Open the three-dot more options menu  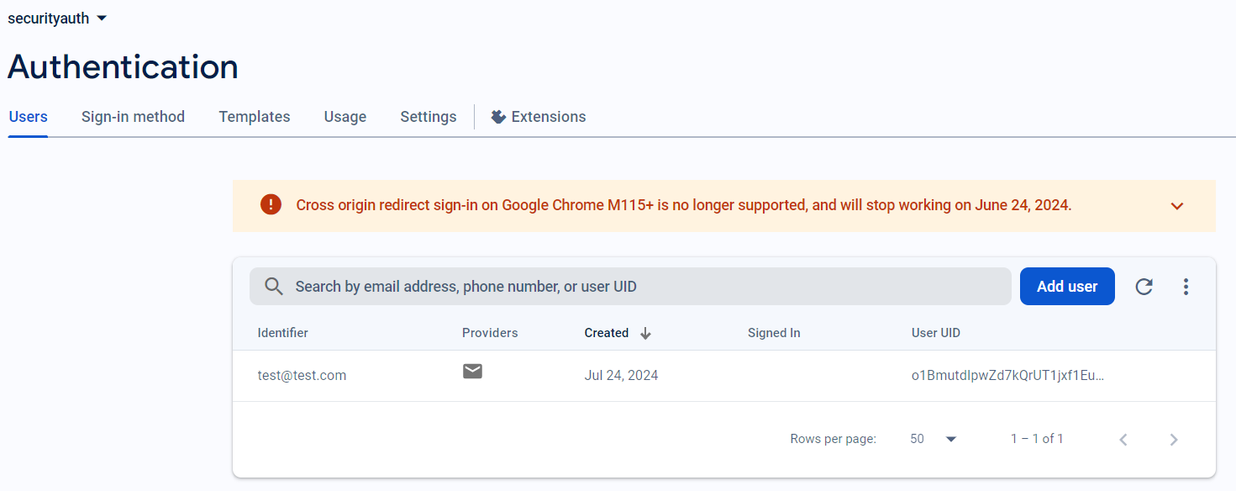(1186, 287)
